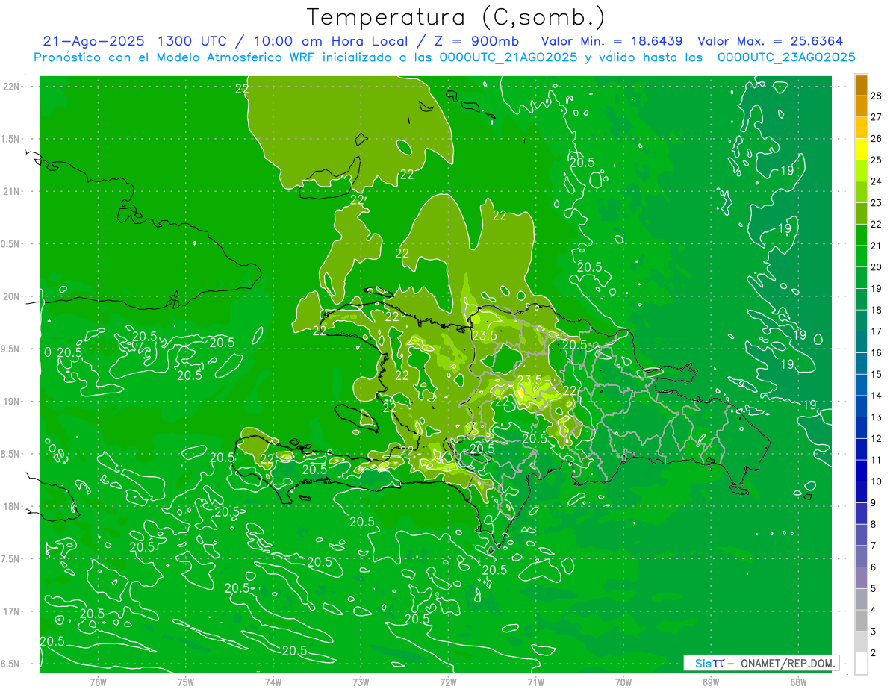Click the 75W longitude axis label
896x692 pixels.
coord(185,682)
